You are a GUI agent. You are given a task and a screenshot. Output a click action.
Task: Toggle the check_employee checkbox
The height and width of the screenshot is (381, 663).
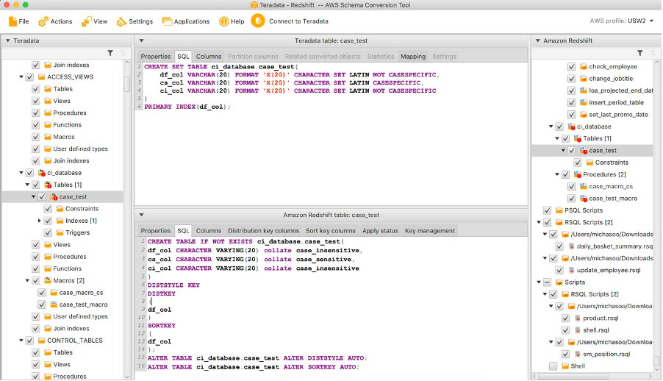point(571,66)
